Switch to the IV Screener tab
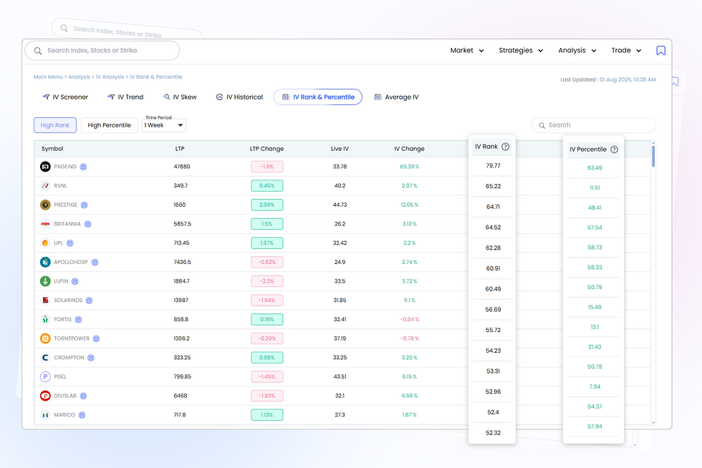Screen dimensions: 702x468 65,97
